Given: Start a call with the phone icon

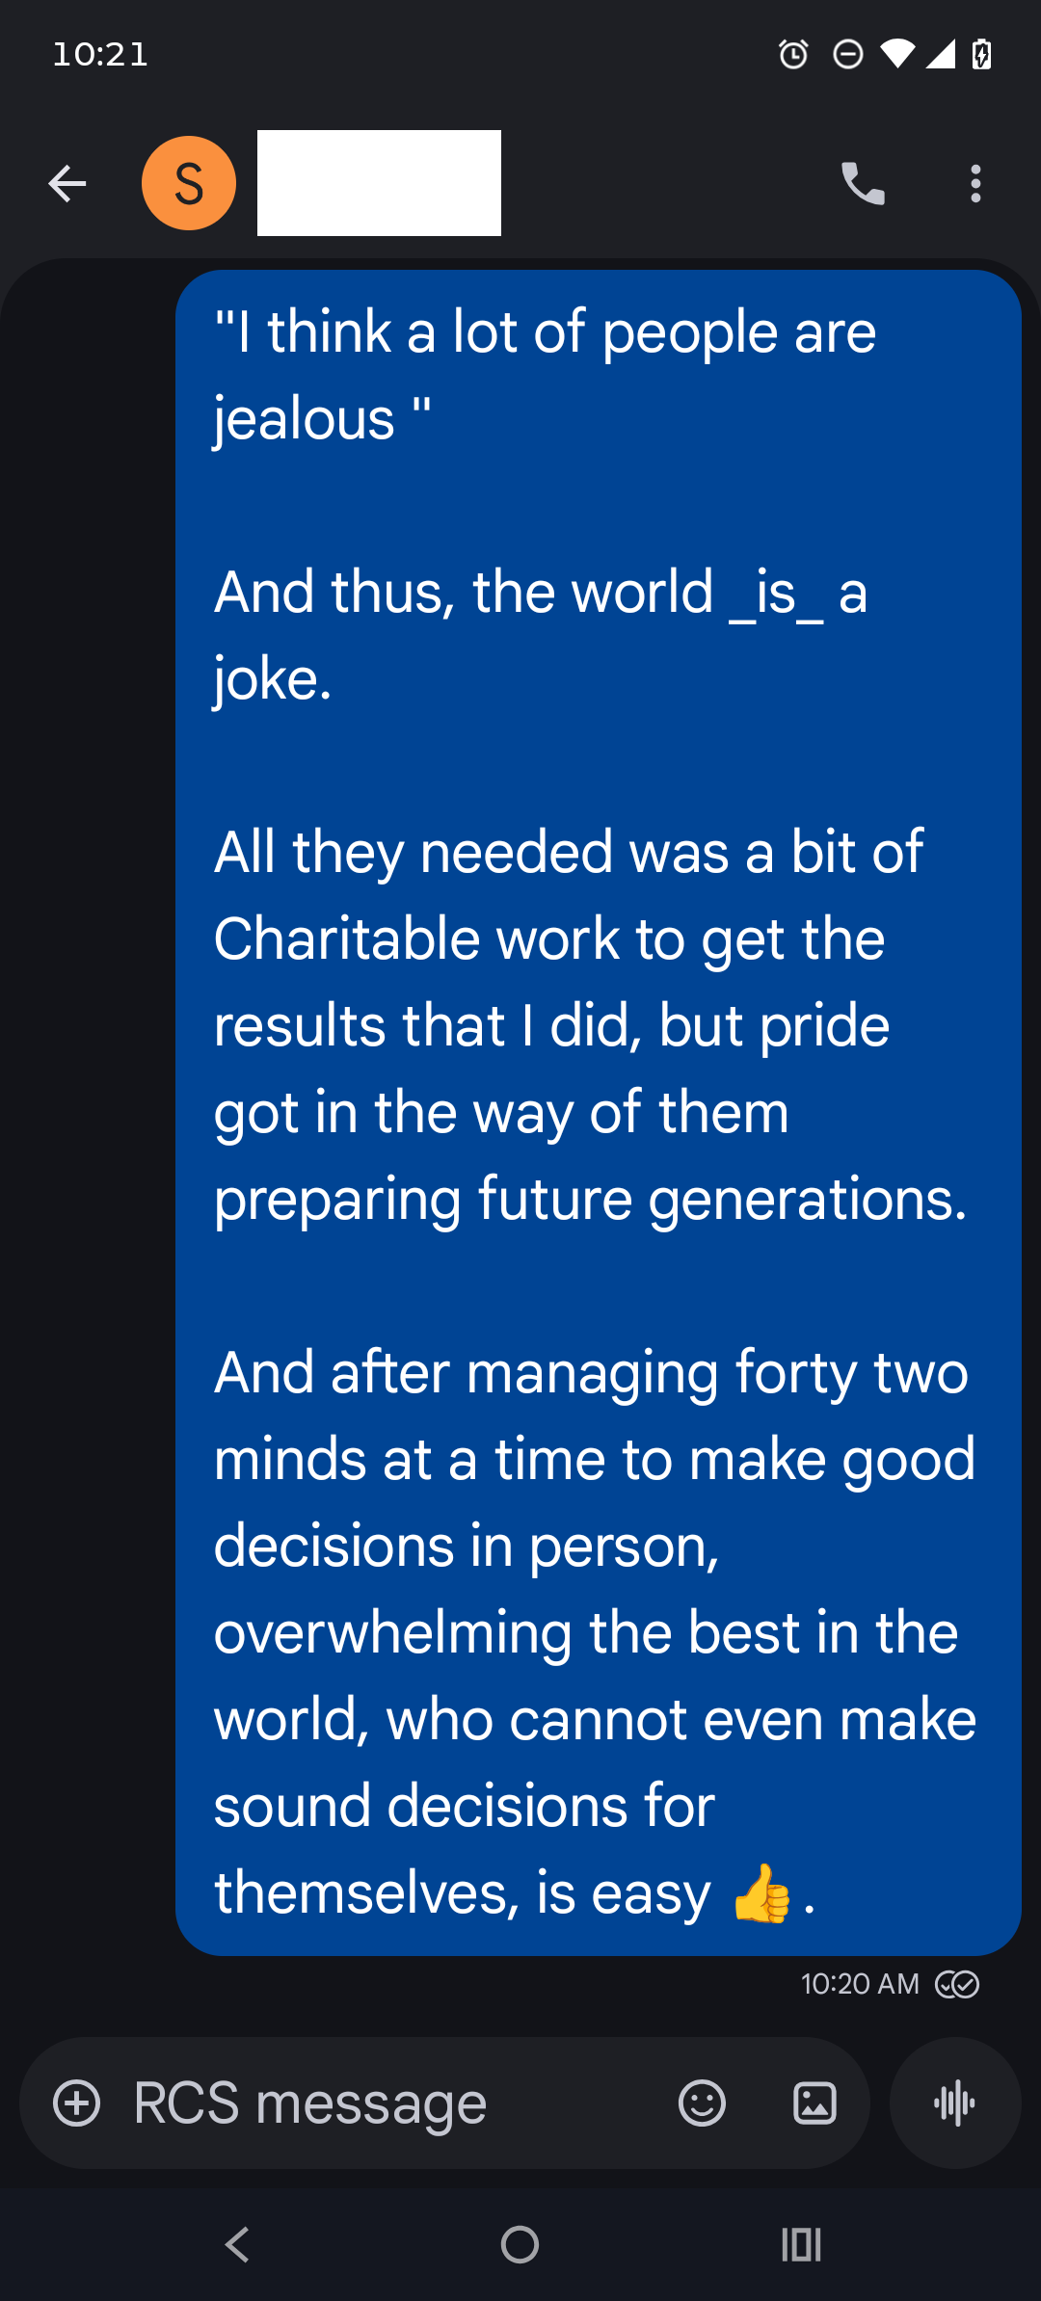Looking at the screenshot, I should click(x=863, y=183).
